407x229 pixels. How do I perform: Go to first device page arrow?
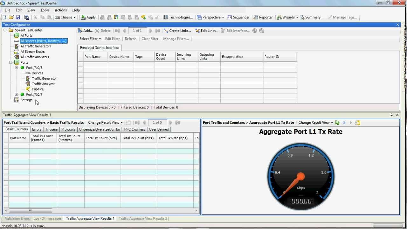pos(117,31)
